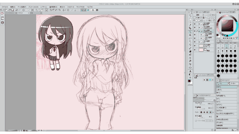Select the Gペン sub tool at list top
This screenshot has height=134, width=239.
(227, 87)
